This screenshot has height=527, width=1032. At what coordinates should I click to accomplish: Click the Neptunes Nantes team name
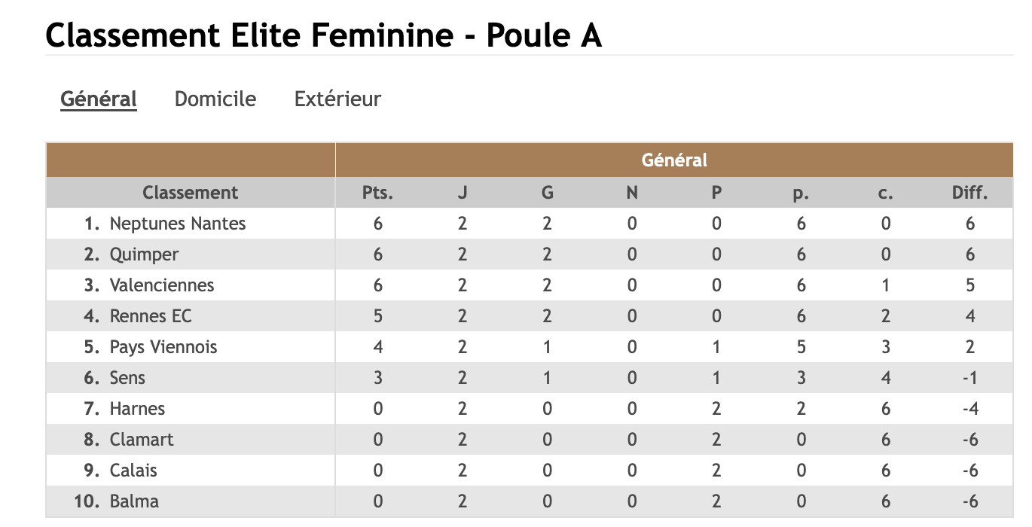tap(178, 224)
